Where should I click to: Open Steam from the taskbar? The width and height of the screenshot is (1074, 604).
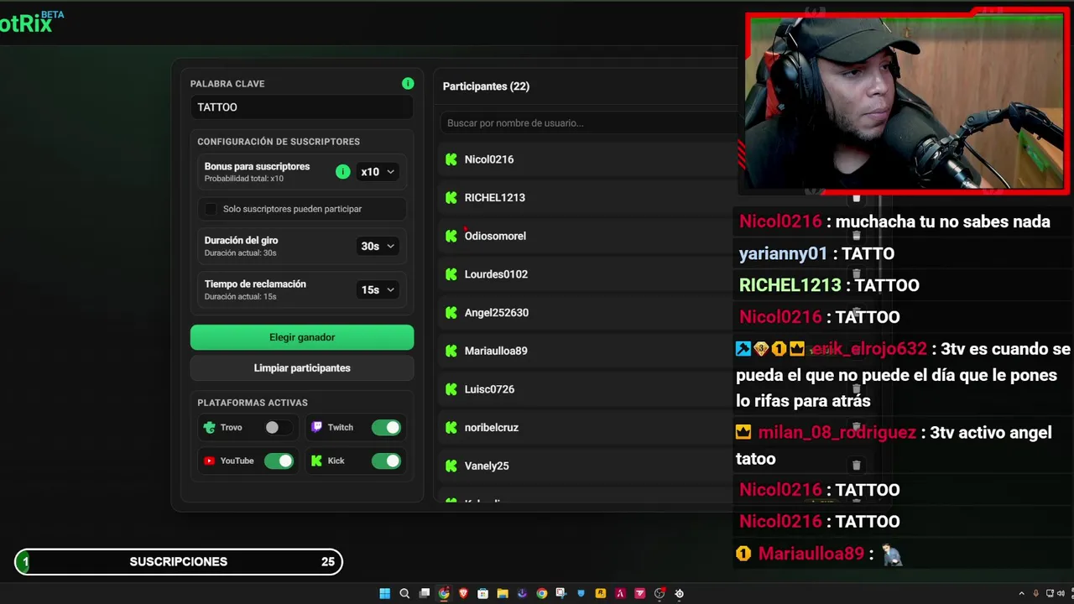coord(680,593)
